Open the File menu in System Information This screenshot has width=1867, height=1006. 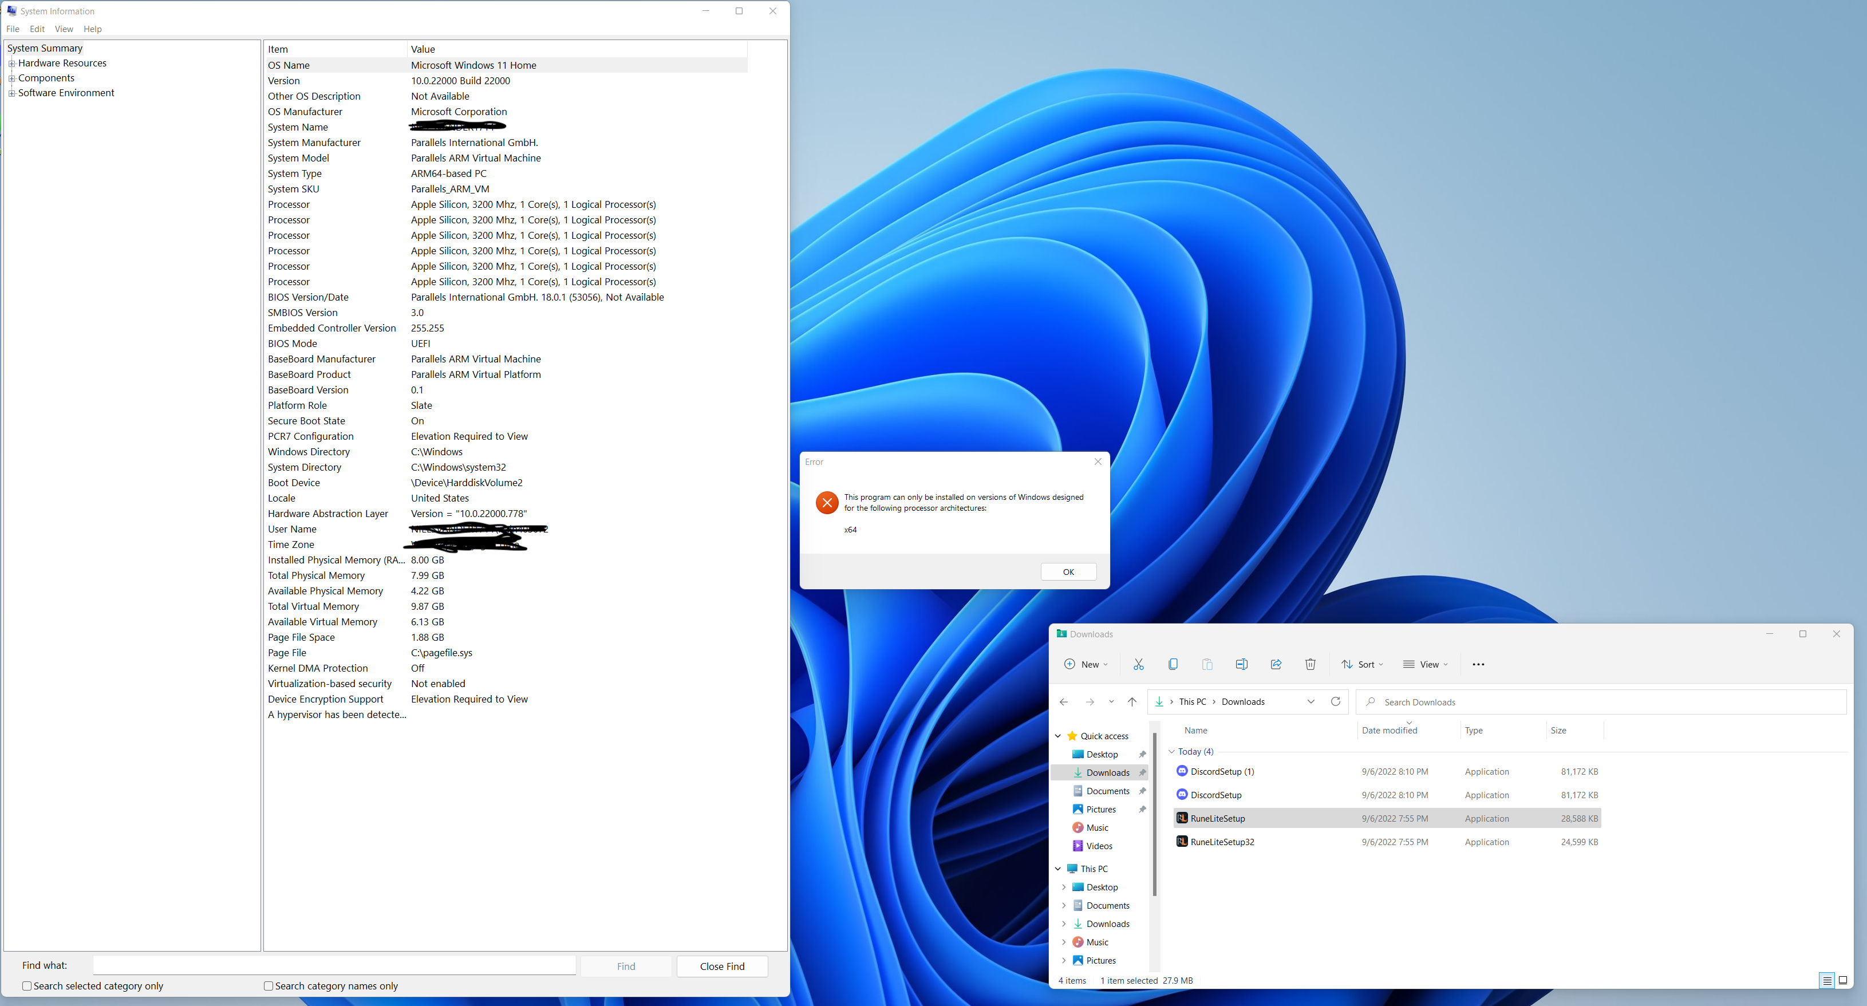point(13,29)
